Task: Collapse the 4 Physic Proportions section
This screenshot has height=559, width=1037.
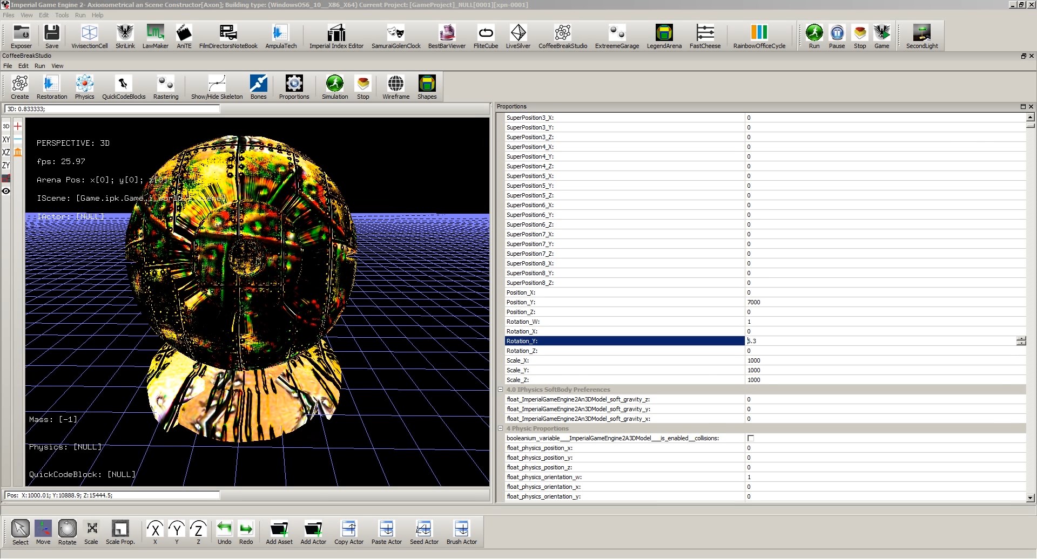Action: click(500, 428)
